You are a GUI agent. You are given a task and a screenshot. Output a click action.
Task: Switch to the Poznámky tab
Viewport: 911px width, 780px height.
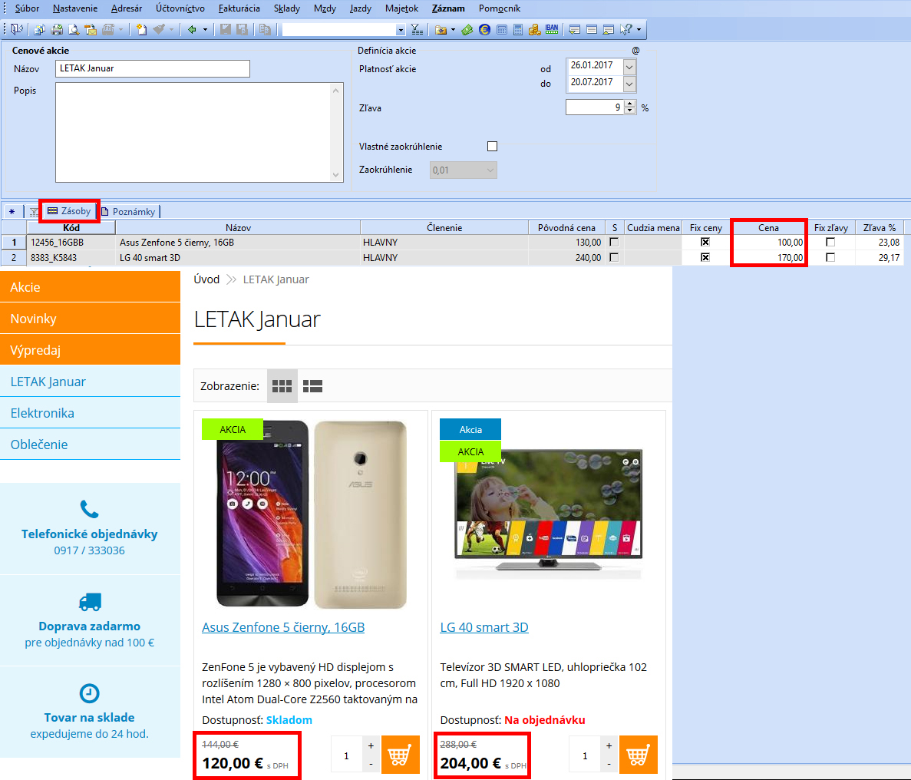[x=129, y=212]
